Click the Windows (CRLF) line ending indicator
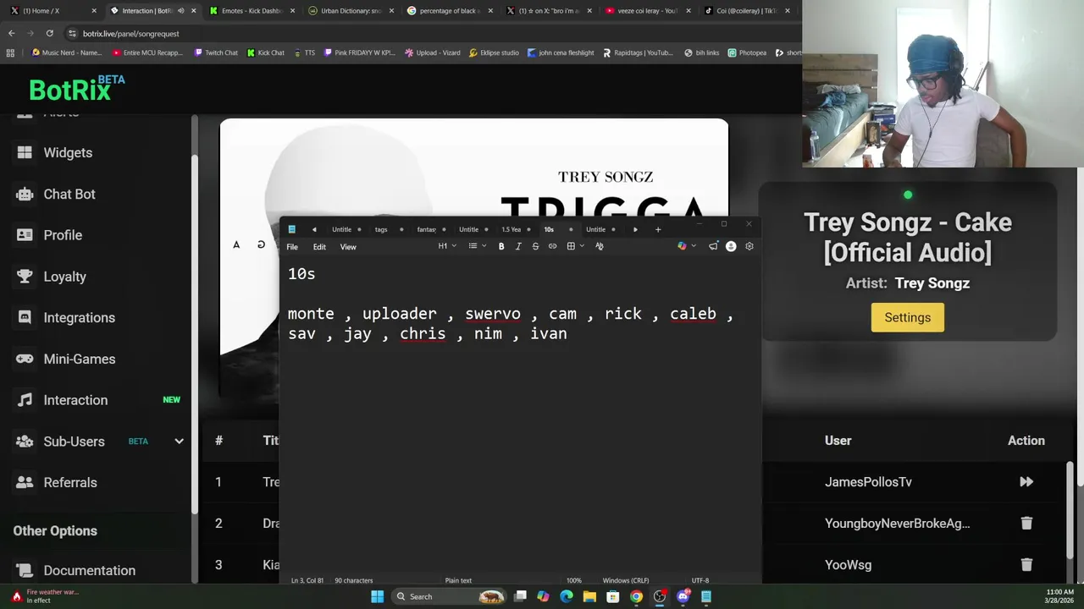Screen dimensions: 1084x609 [x=626, y=580]
